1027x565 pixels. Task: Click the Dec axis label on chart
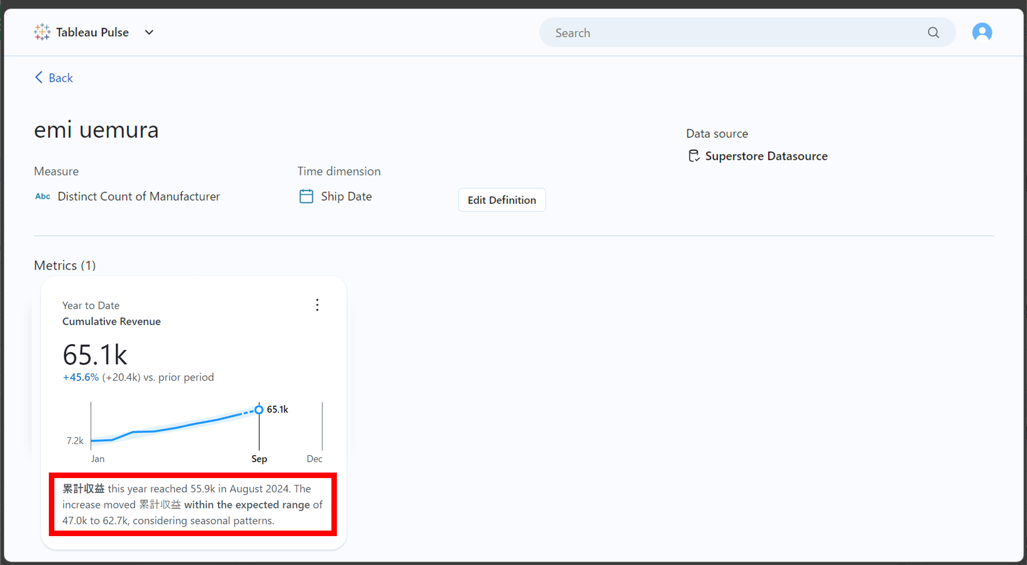315,459
